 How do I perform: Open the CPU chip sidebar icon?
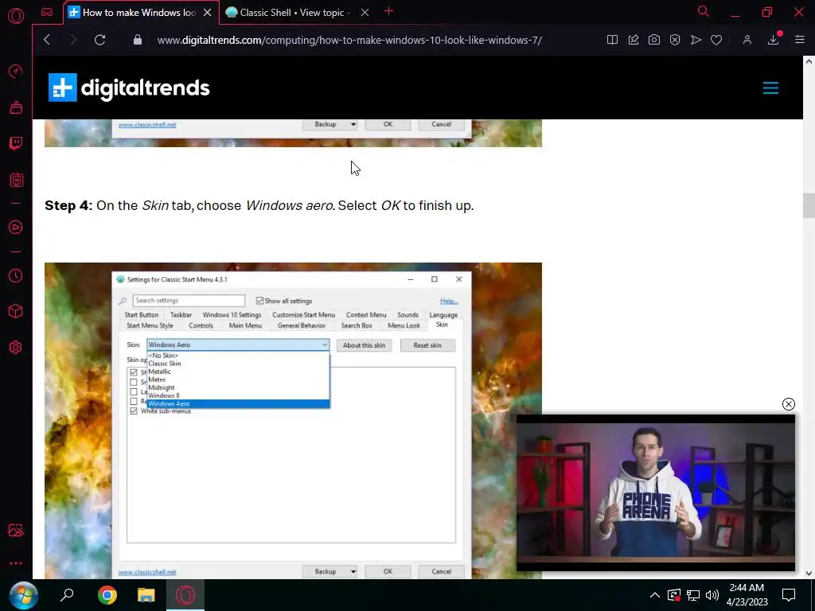[16, 180]
